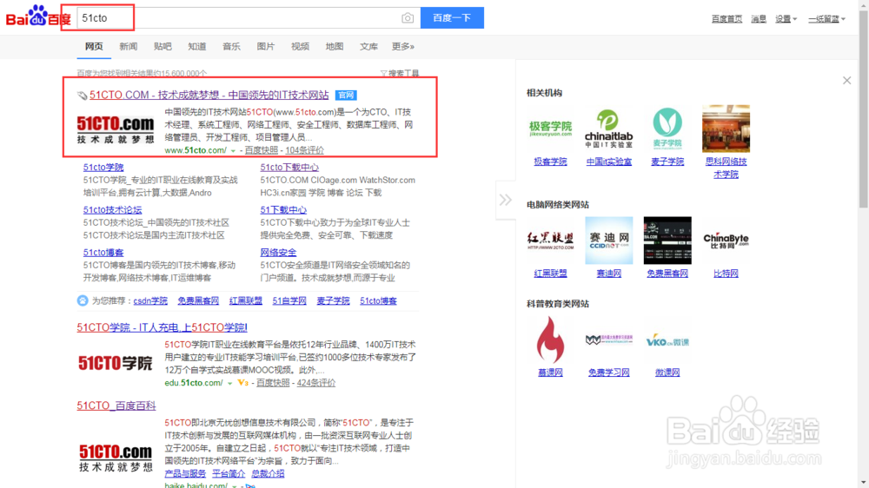The height and width of the screenshot is (488, 869).
Task: Expand 更多 tab menu
Action: click(403, 47)
